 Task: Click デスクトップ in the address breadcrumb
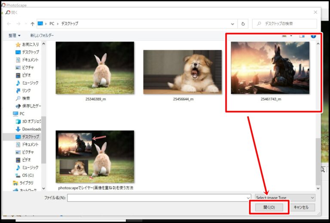point(70,24)
